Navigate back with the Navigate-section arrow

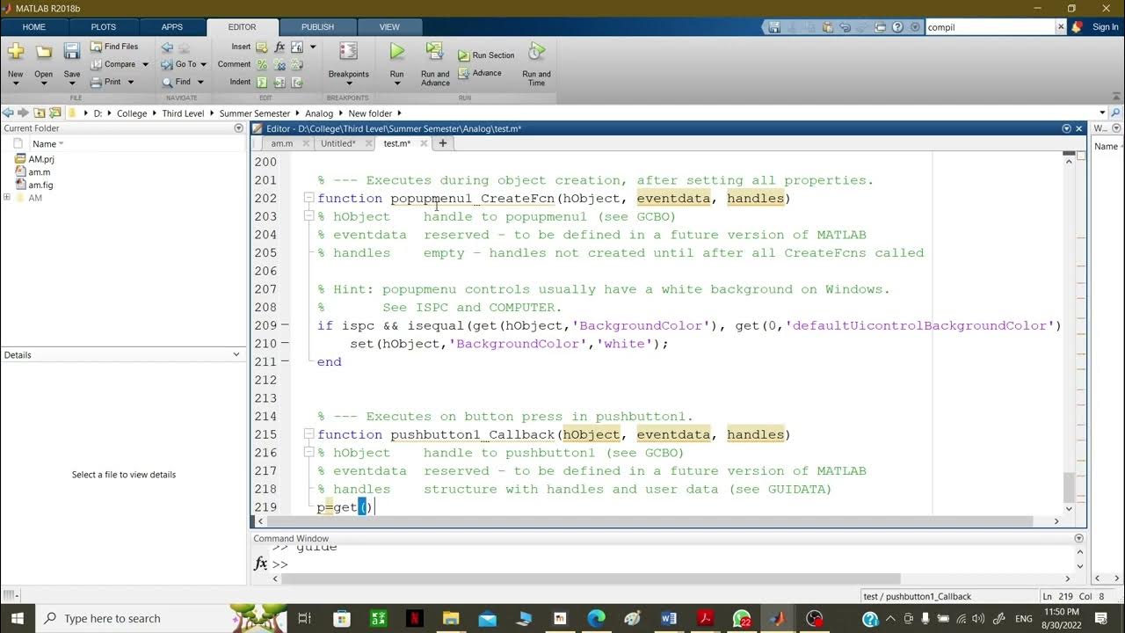tap(167, 47)
